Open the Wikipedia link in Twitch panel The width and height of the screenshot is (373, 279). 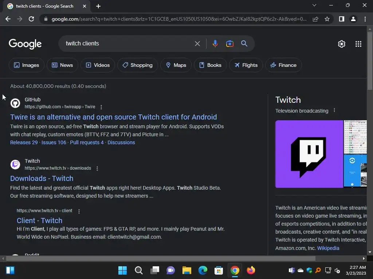[x=328, y=248]
